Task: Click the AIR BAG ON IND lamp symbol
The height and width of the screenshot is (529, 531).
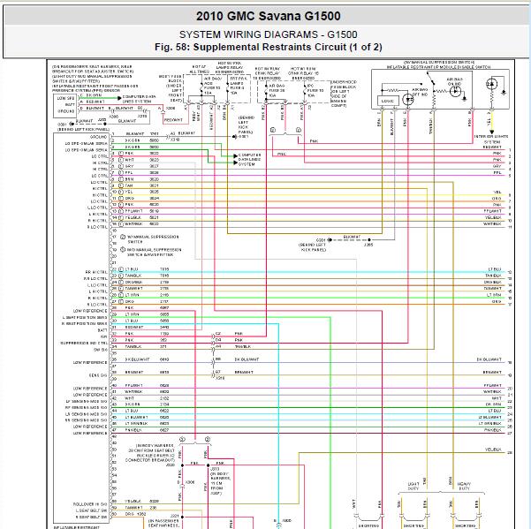Action: tap(456, 91)
